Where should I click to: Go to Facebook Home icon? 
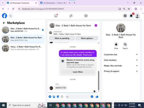[56, 16]
